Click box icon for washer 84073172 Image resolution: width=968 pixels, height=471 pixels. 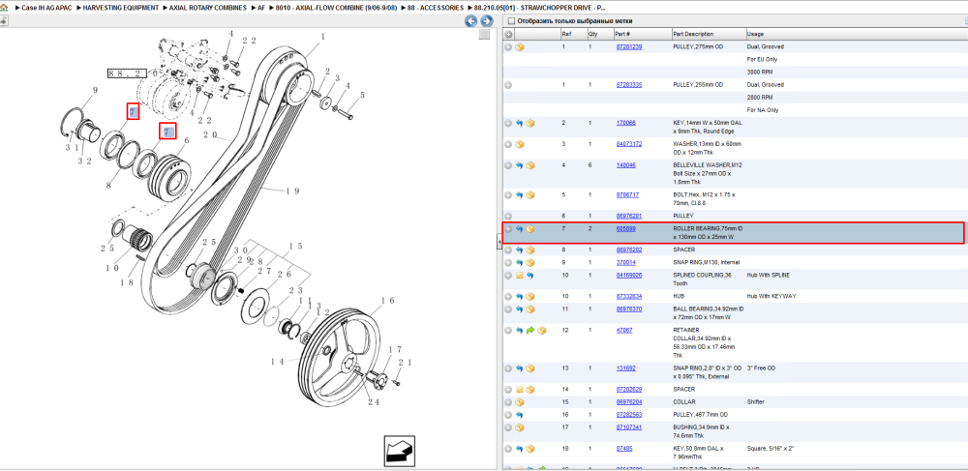[x=520, y=144]
